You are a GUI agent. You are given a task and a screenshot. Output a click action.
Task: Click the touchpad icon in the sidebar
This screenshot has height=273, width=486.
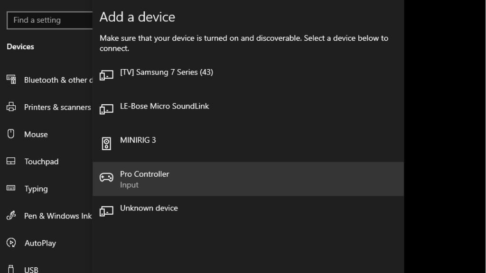[x=12, y=161]
